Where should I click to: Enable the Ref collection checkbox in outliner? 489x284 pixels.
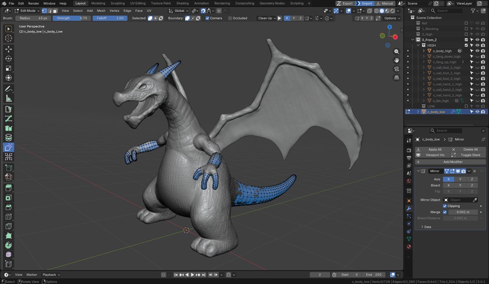(x=467, y=23)
